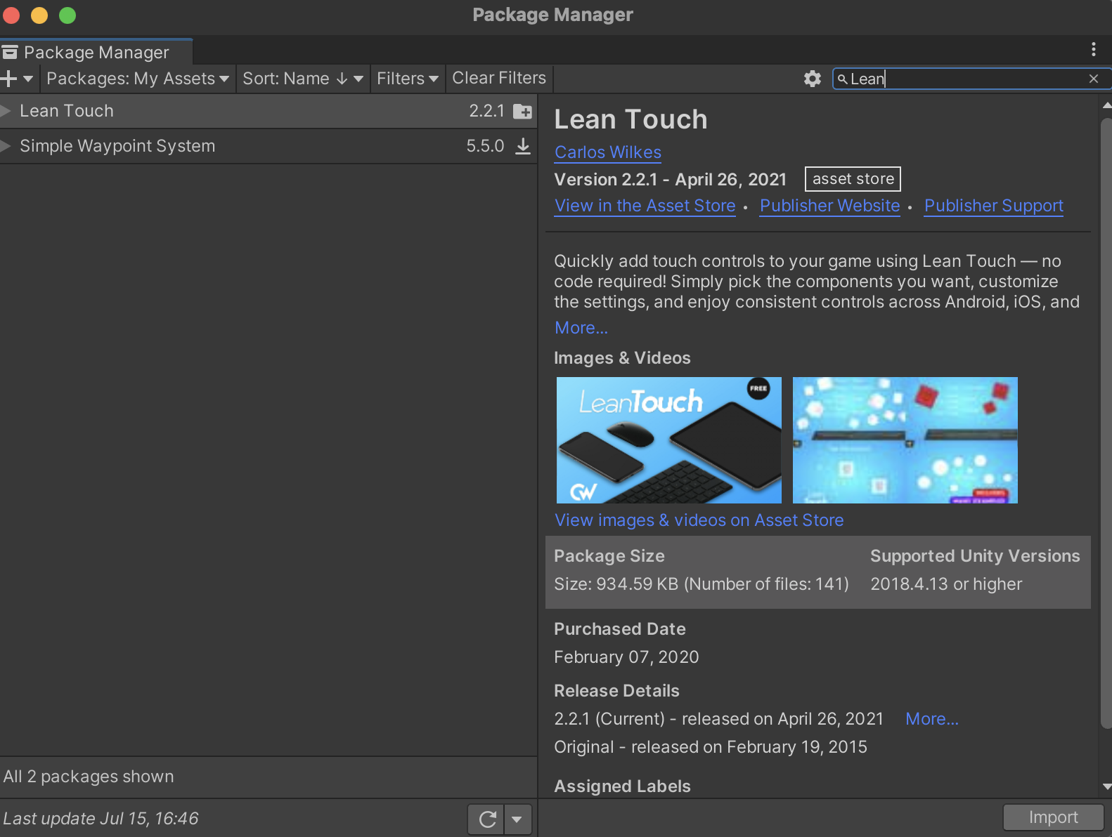Click the details panel vertical scrollbar
Viewport: 1112px width, 837px height.
click(x=1106, y=423)
